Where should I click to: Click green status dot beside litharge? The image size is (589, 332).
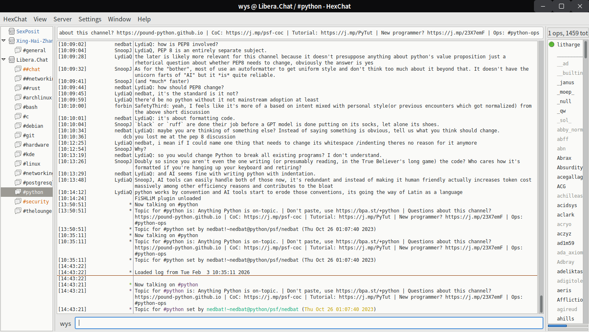pos(552,44)
